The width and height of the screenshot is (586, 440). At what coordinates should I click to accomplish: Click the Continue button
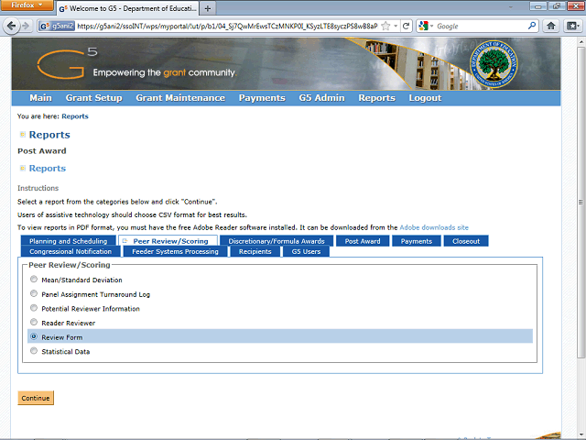click(x=36, y=398)
